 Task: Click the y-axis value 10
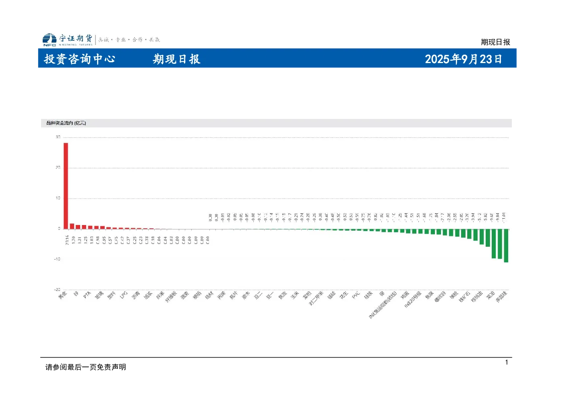(x=58, y=198)
